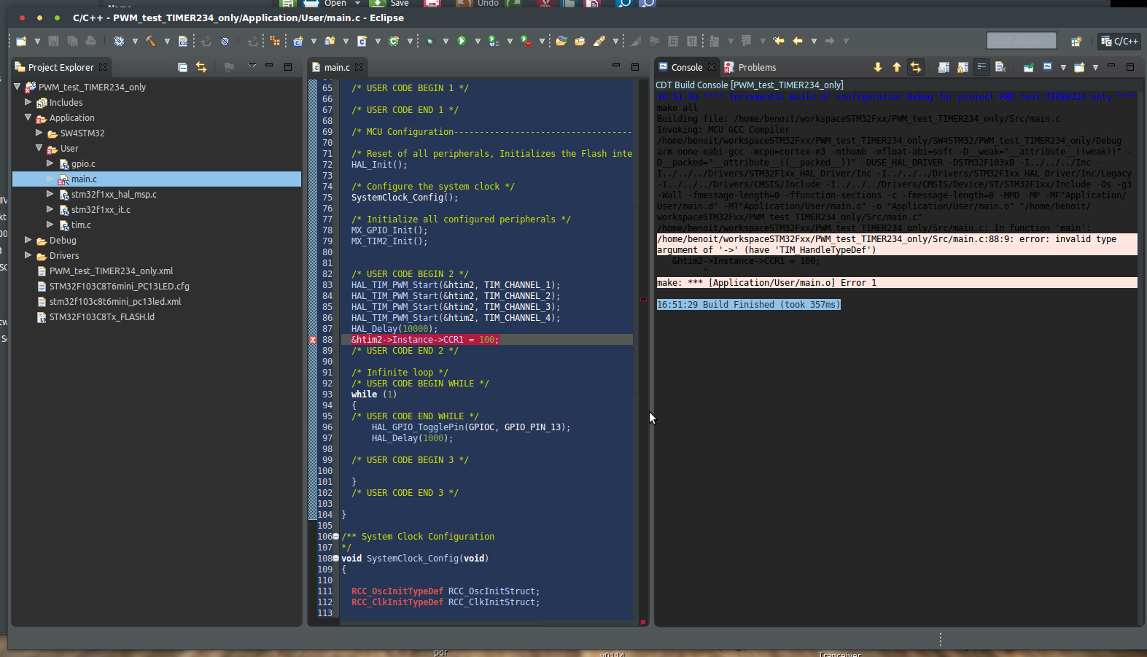Select STM32F103C8T6mini_PC13LED.cfg file
The height and width of the screenshot is (657, 1147).
[x=119, y=286]
